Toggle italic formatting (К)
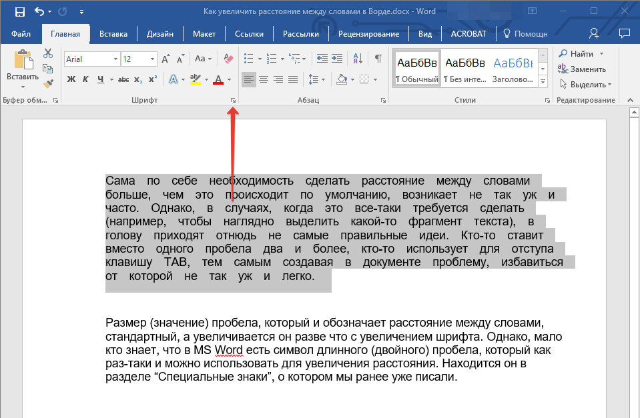This screenshot has width=640, height=418. pyautogui.click(x=85, y=79)
